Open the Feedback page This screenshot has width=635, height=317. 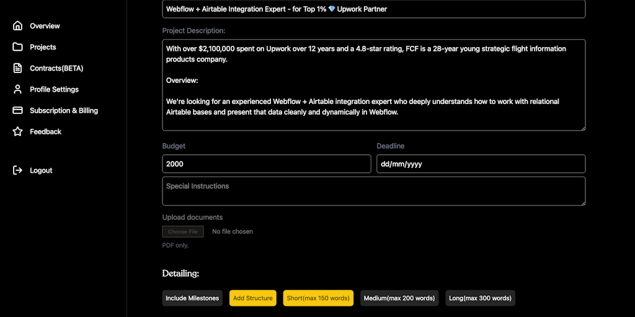[45, 131]
